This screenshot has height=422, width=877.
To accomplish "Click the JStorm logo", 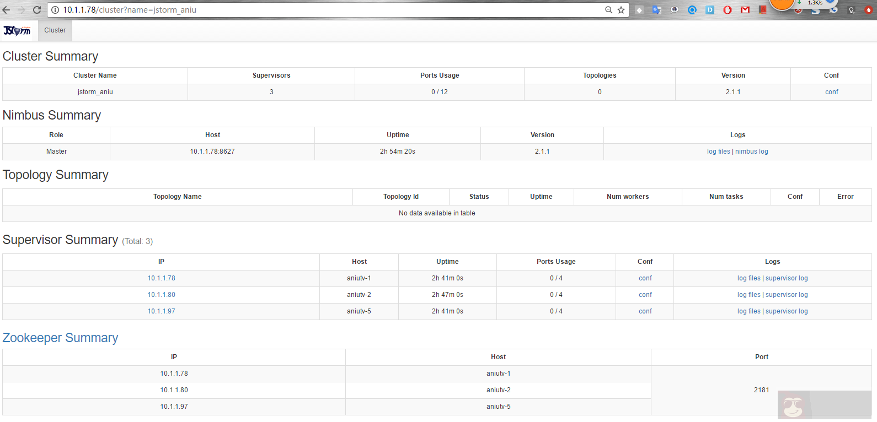I will click(x=17, y=30).
